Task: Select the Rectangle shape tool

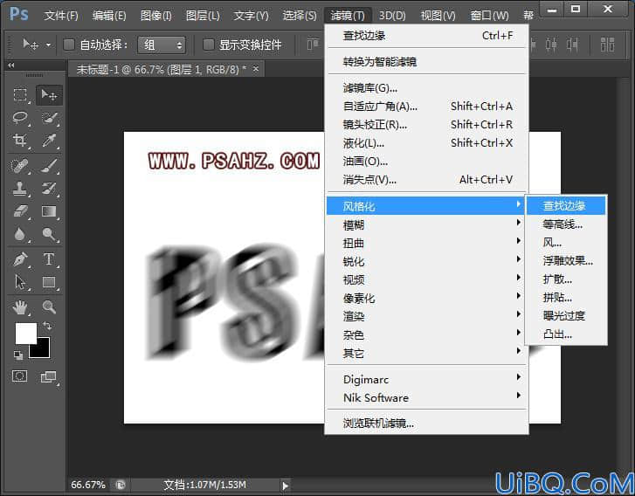Action: (x=49, y=282)
